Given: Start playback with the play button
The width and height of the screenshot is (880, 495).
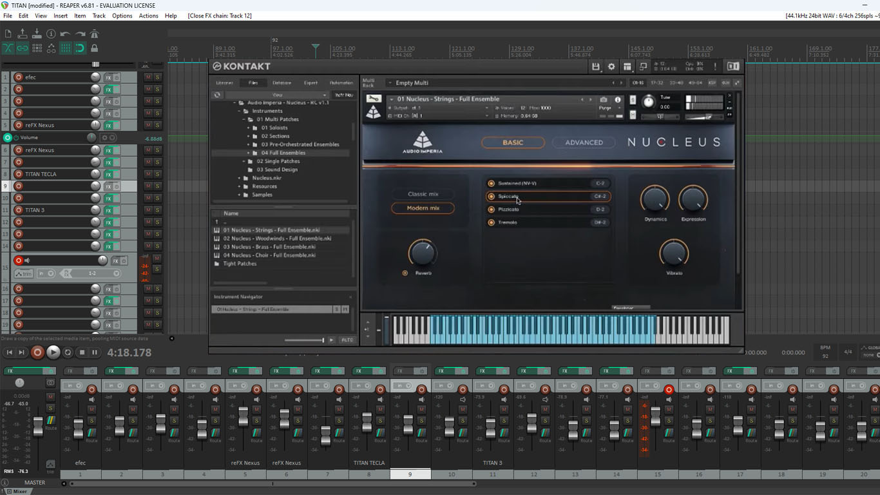Looking at the screenshot, I should (53, 352).
